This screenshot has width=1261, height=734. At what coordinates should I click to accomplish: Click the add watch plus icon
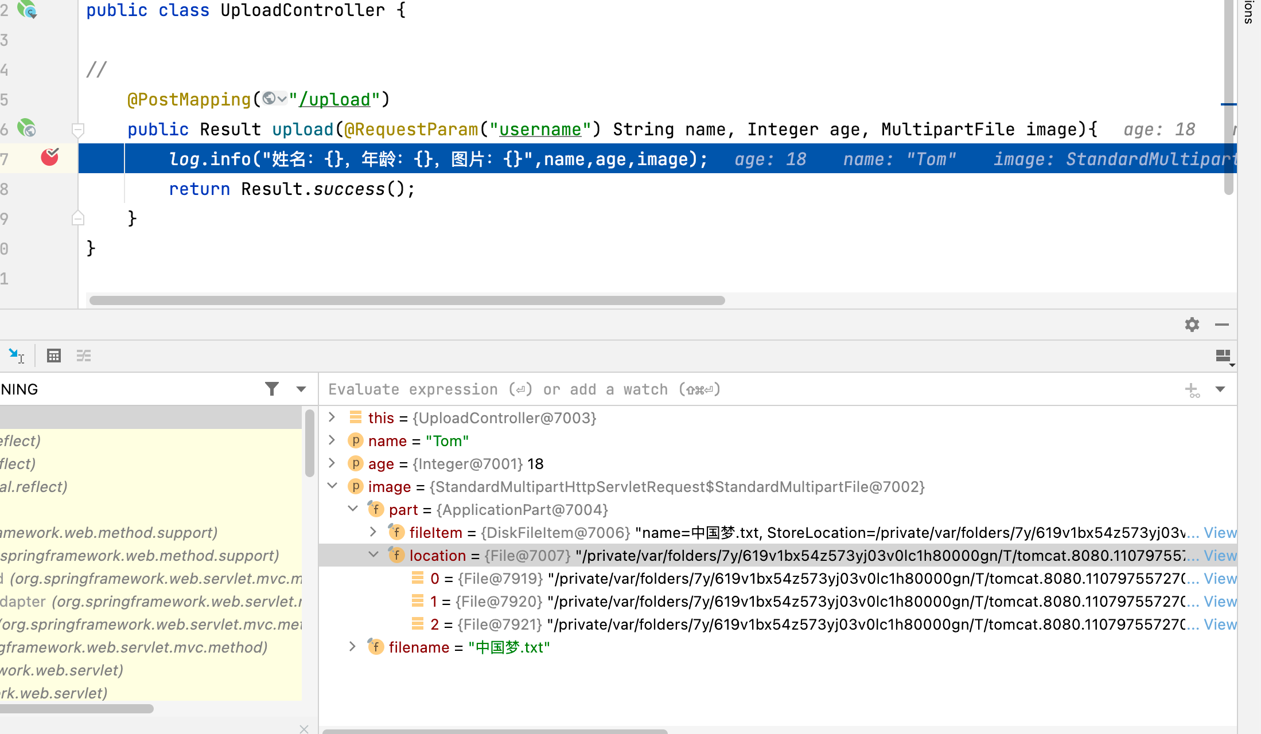[x=1192, y=390]
